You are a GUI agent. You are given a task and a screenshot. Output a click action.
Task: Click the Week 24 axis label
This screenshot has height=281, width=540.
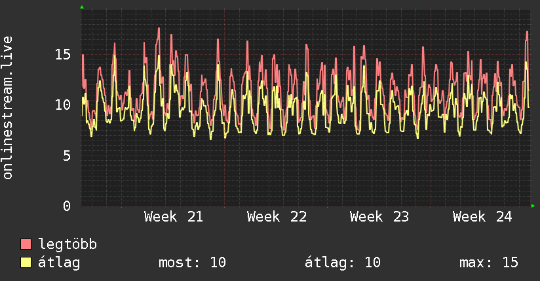pyautogui.click(x=482, y=217)
